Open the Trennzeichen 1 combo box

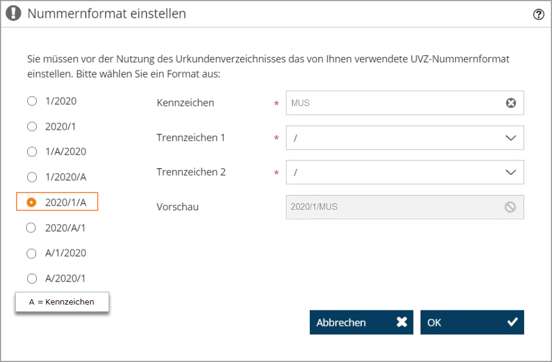(405, 137)
